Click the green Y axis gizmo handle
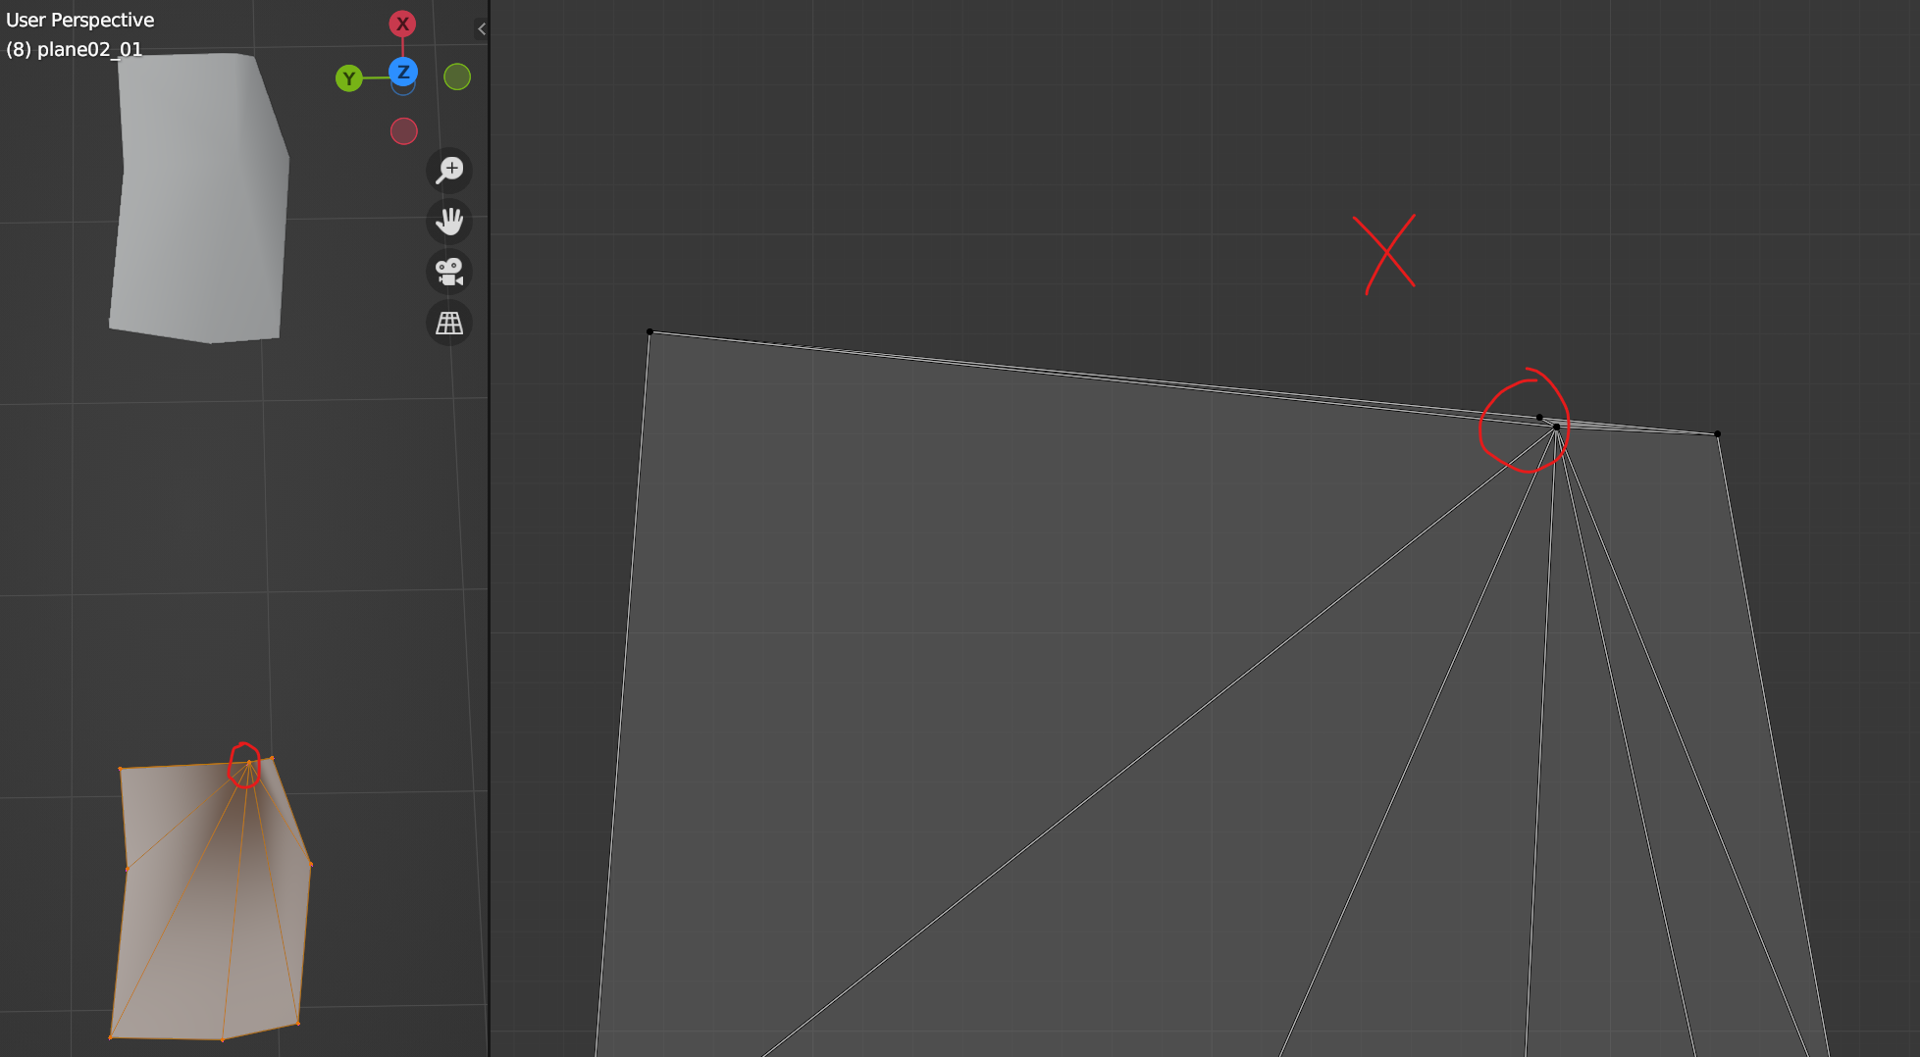 pyautogui.click(x=349, y=78)
